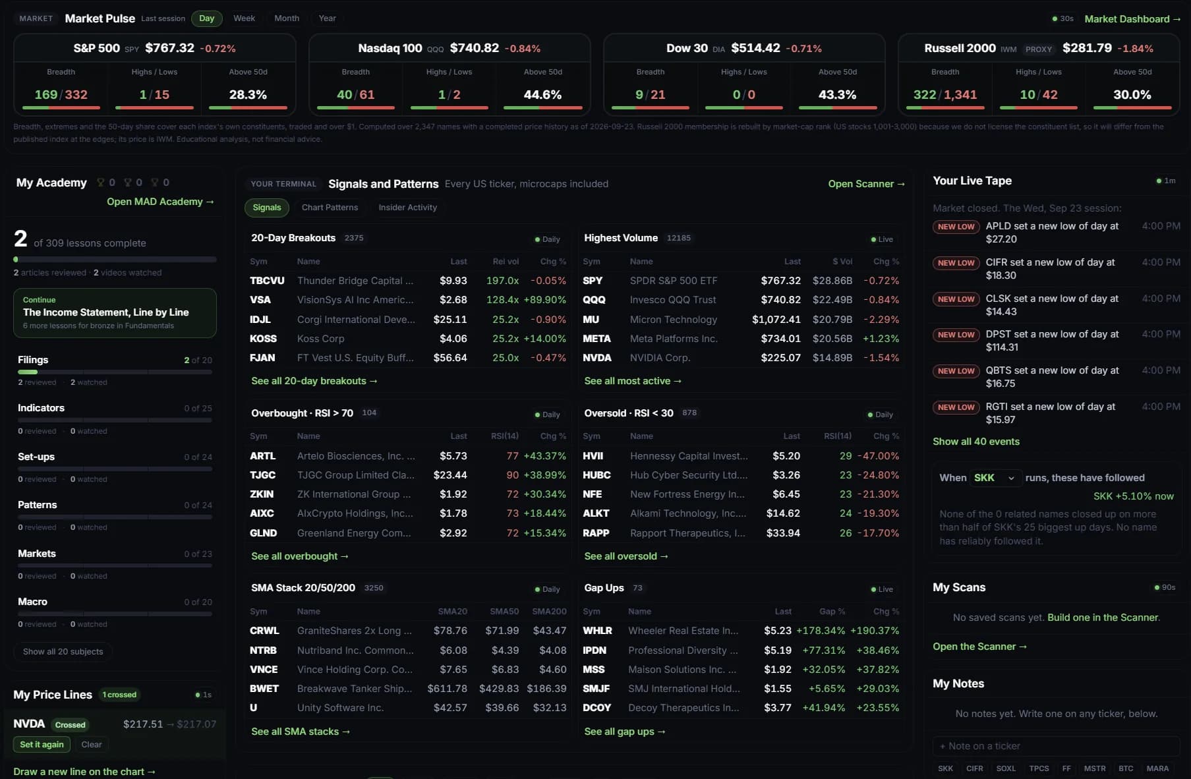Switch to the Chart Patterns tab
This screenshot has height=779, width=1191.
(330, 208)
